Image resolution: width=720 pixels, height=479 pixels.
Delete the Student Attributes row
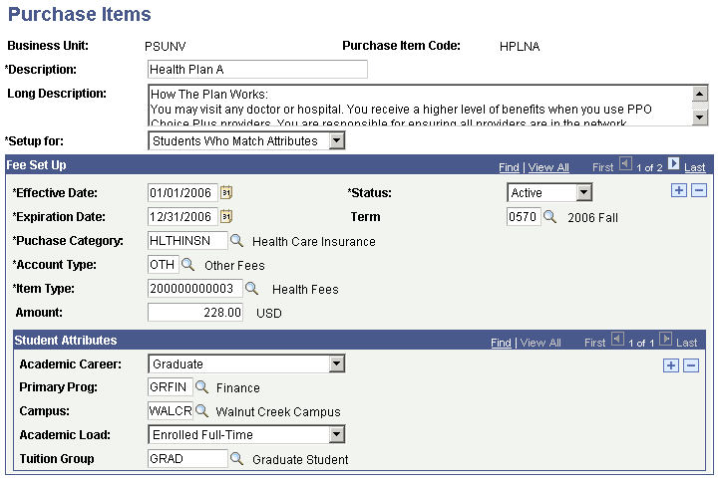coord(691,365)
